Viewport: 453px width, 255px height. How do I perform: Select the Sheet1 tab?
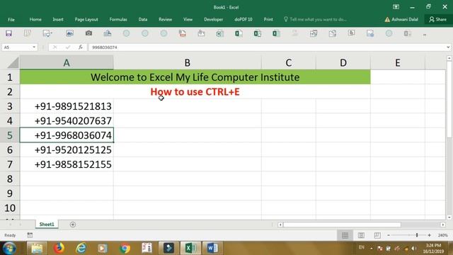point(47,225)
